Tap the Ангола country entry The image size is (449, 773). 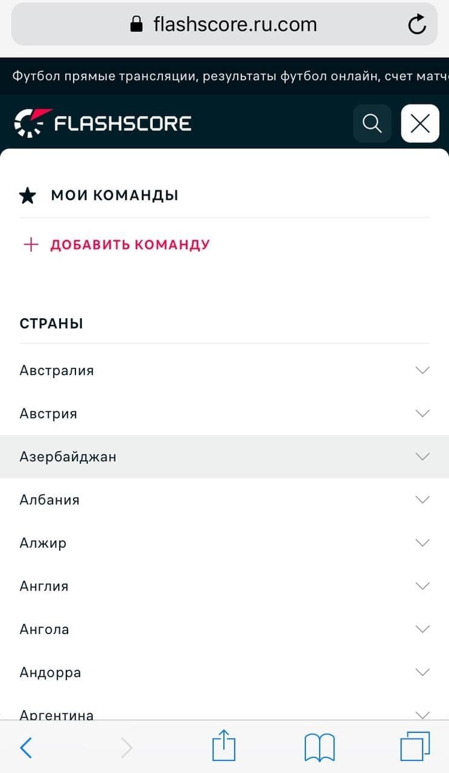pyautogui.click(x=45, y=629)
